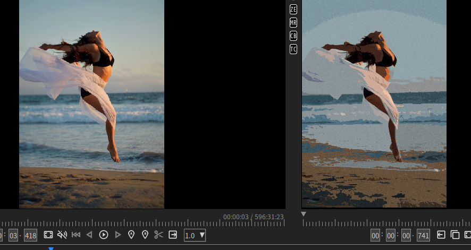
Task: Click the TC overlay button
Action: 293,49
